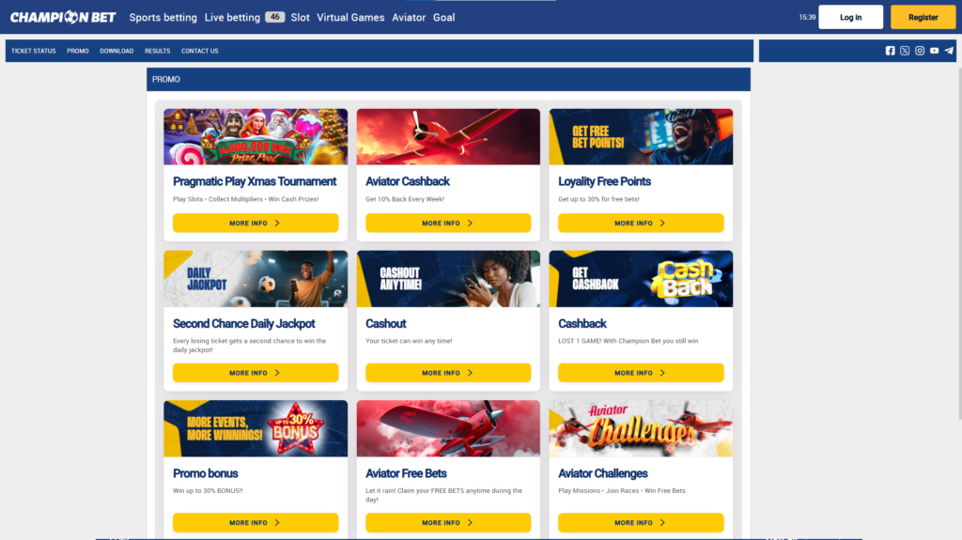
Task: Click the Log in button
Action: 850,17
